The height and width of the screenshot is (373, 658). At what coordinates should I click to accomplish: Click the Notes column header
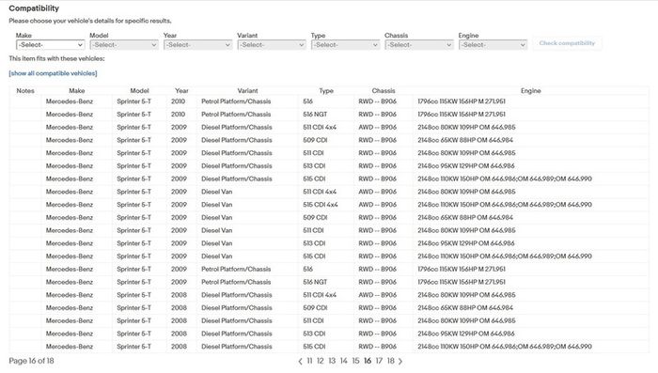25,90
